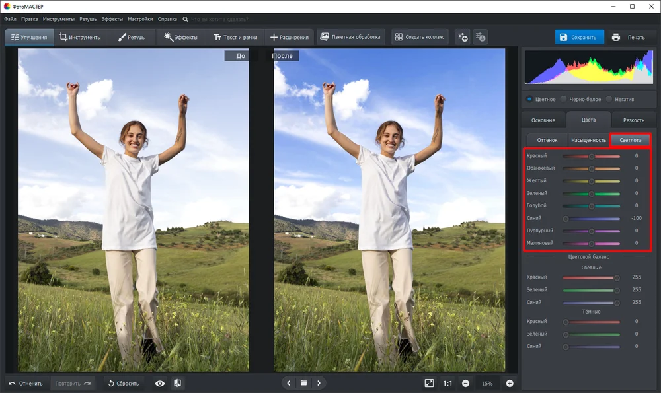Viewport: 661px width, 393px height.
Task: Click the eye preview icon in bottom bar
Action: click(x=160, y=383)
